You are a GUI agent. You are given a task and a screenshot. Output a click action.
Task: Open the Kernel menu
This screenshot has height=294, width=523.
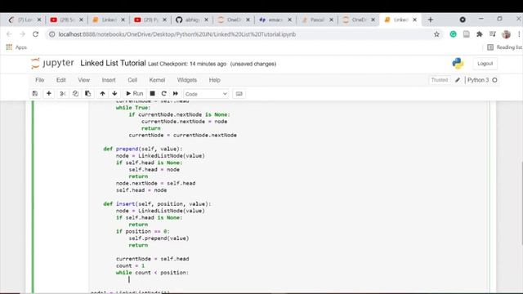click(157, 80)
